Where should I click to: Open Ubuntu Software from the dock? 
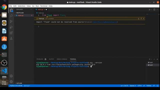click(x=4, y=39)
